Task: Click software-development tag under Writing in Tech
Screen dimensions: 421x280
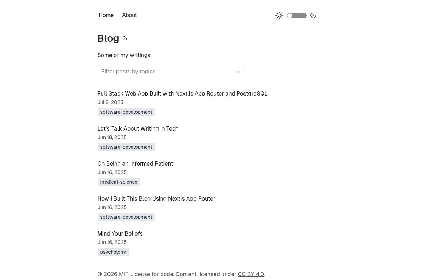Action: [x=126, y=147]
